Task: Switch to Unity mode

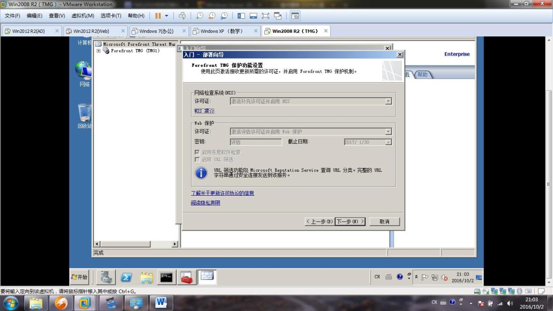Action: pos(278,16)
